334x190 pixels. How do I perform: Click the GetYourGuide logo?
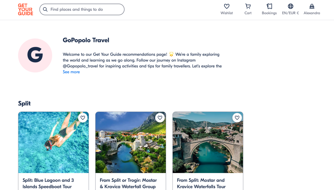(x=25, y=9)
